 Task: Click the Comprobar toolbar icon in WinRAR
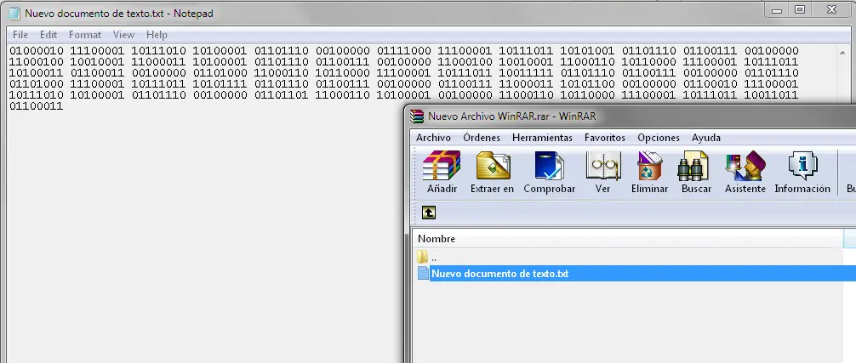click(x=549, y=166)
